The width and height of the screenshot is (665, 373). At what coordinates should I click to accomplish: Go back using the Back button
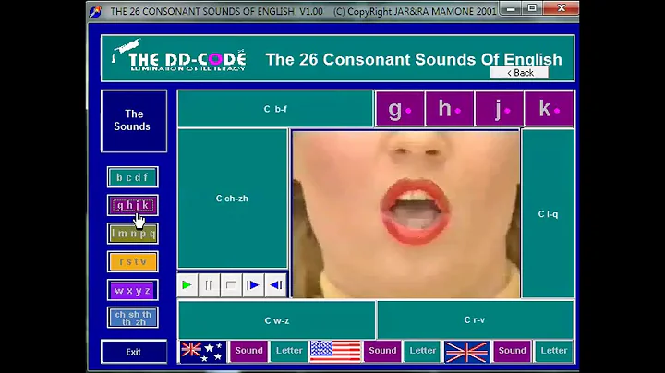click(519, 73)
